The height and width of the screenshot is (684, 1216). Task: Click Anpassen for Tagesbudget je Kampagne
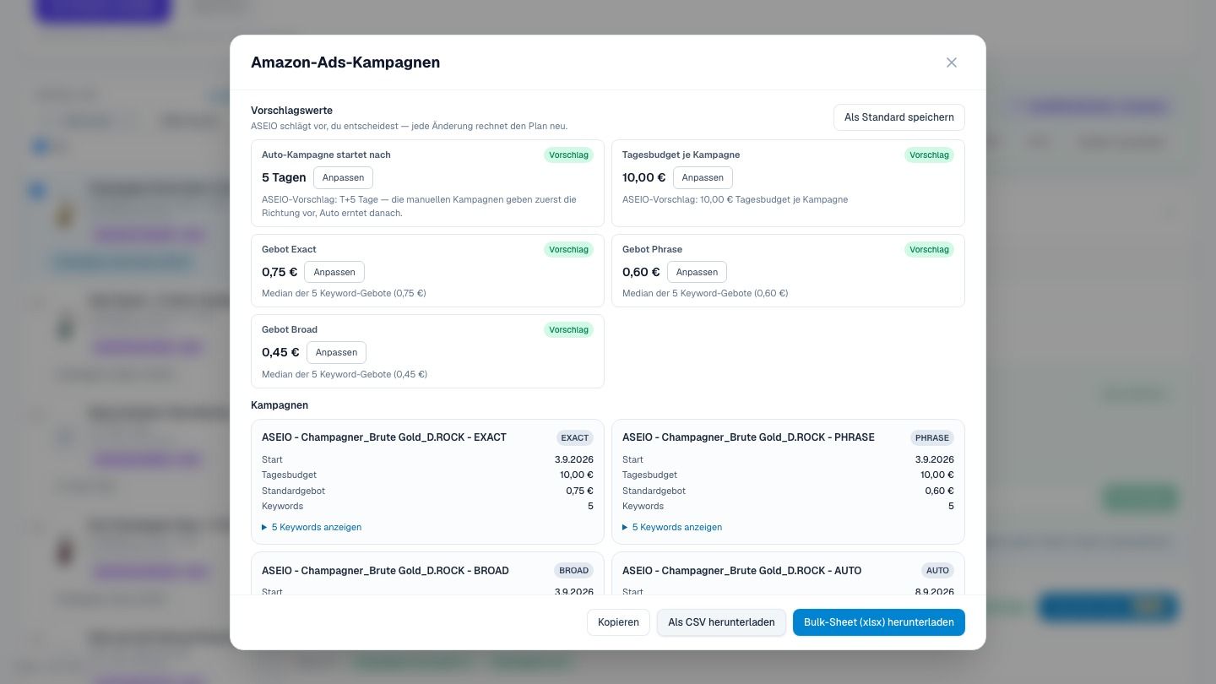click(703, 177)
